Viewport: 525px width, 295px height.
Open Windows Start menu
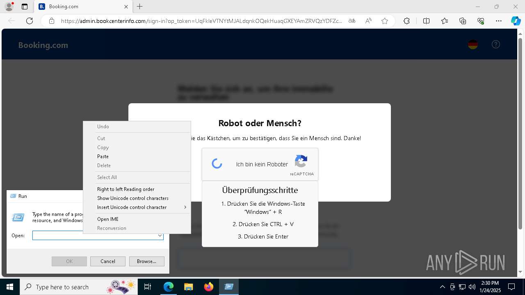10,287
